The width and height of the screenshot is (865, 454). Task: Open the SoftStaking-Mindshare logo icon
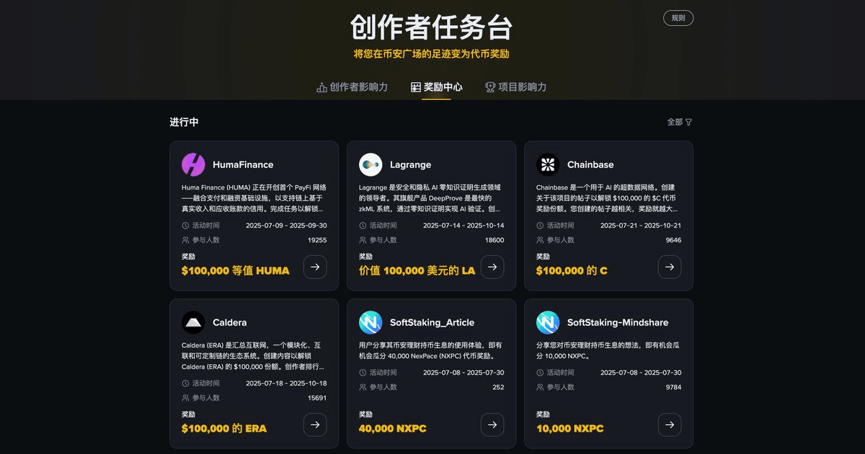(548, 322)
